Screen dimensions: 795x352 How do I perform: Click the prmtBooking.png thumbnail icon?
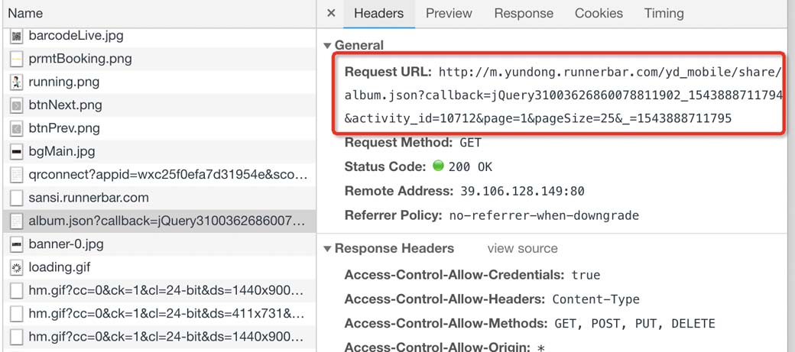[17, 60]
